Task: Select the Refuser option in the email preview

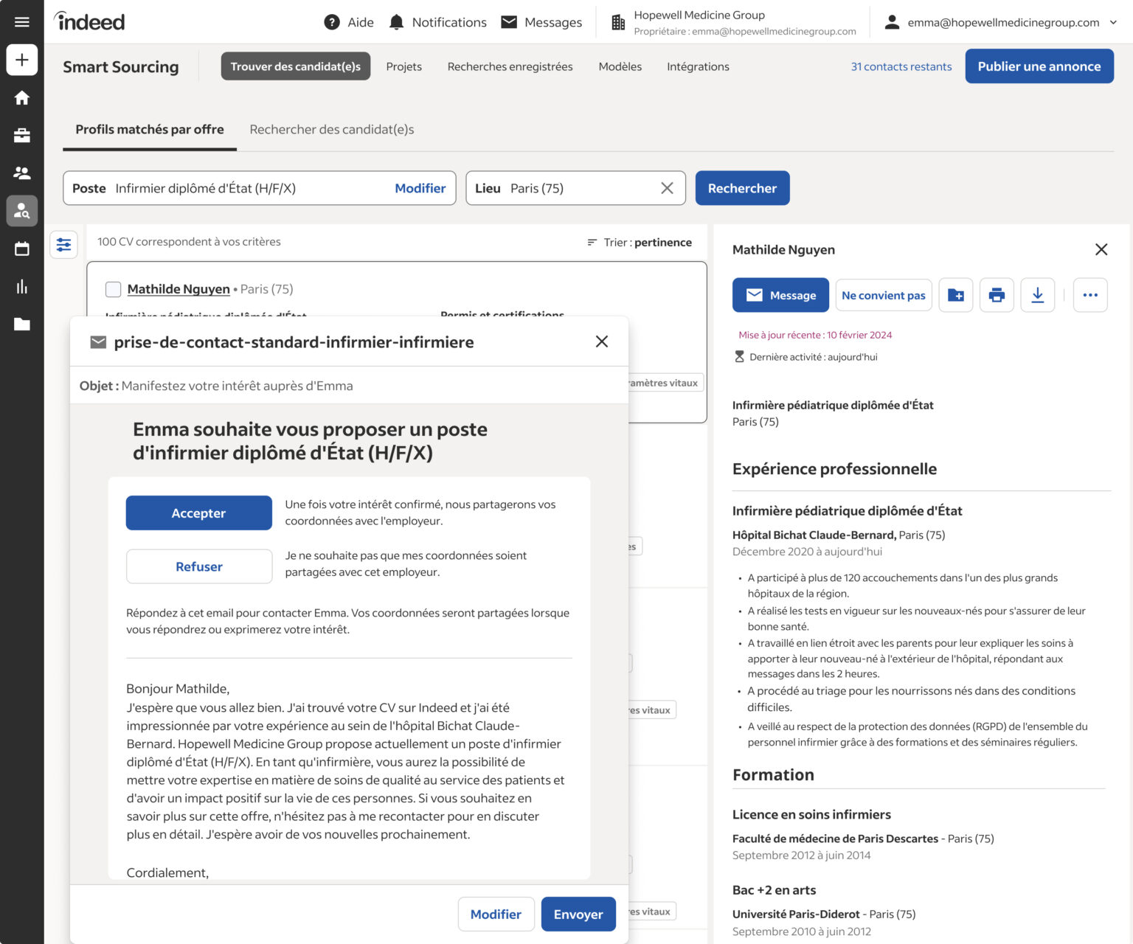Action: click(x=198, y=566)
